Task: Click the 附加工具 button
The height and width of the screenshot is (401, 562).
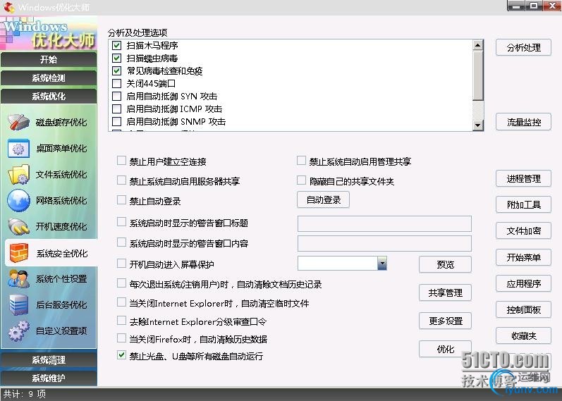Action: pyautogui.click(x=524, y=204)
